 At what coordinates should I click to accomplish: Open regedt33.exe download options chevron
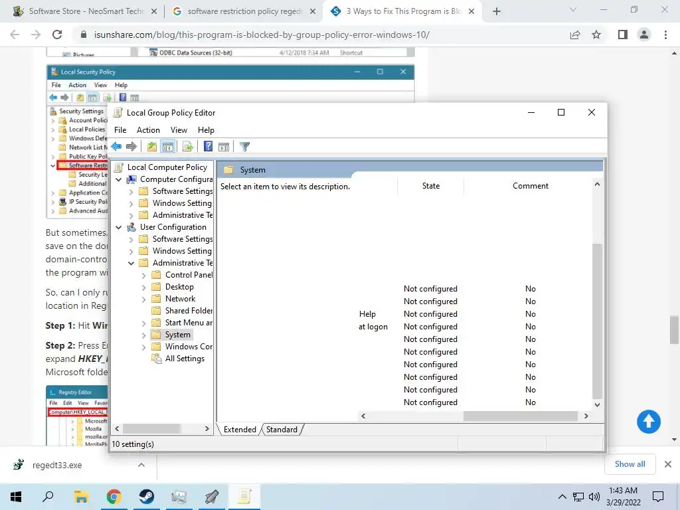point(141,465)
